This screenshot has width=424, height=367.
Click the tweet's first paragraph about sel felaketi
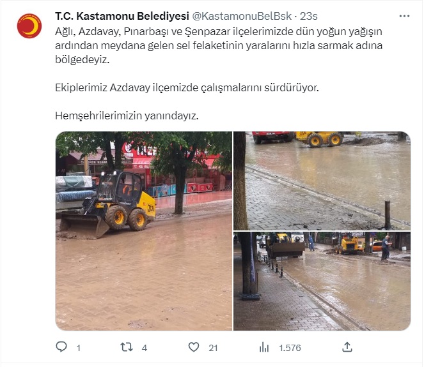coord(219,45)
